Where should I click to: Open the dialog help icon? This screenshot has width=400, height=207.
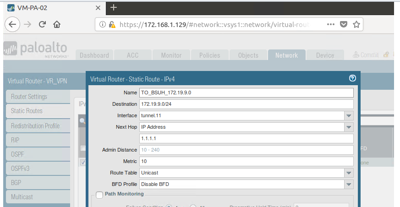tap(352, 78)
